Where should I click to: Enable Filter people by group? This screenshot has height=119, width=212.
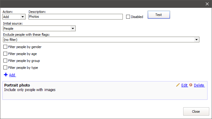(x=5, y=61)
